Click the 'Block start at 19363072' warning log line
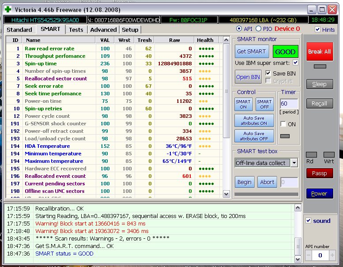The width and height of the screenshot is (343, 267). 92,231
